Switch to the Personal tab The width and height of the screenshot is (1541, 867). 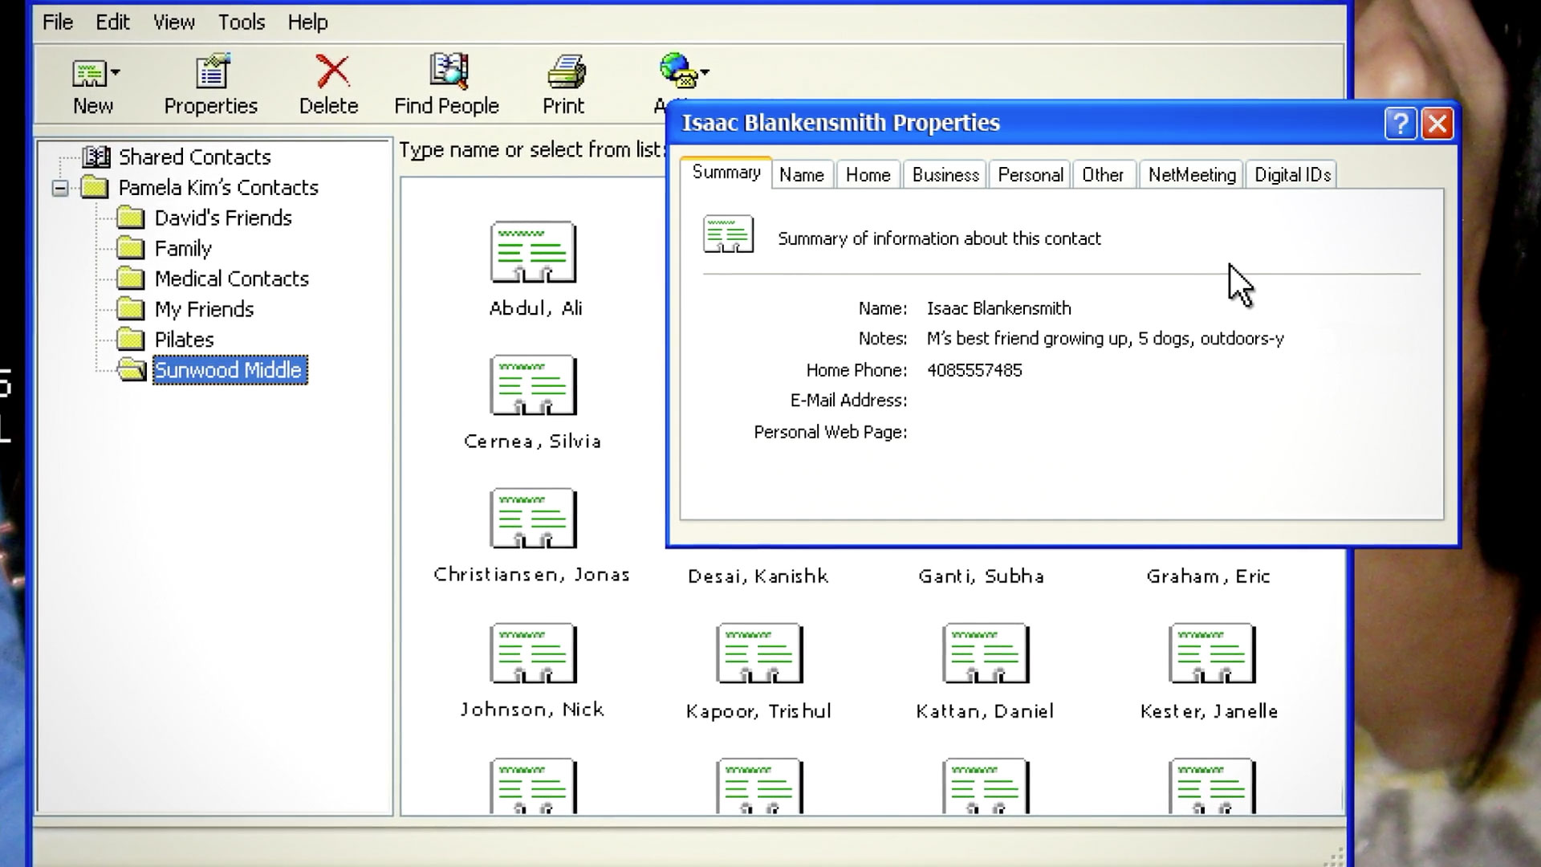[1031, 175]
